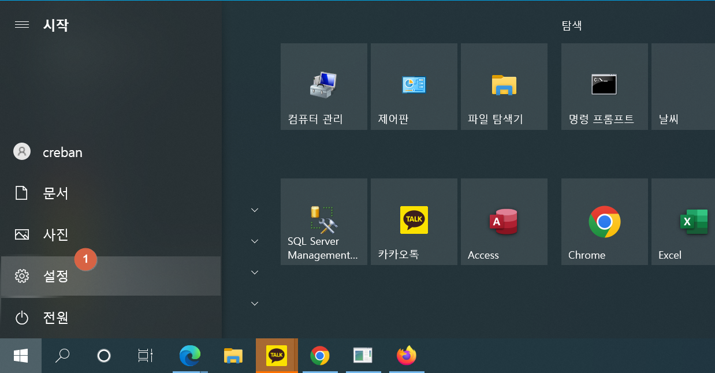Open Settings (설정) from Start menu
The image size is (715, 373).
[x=111, y=276]
